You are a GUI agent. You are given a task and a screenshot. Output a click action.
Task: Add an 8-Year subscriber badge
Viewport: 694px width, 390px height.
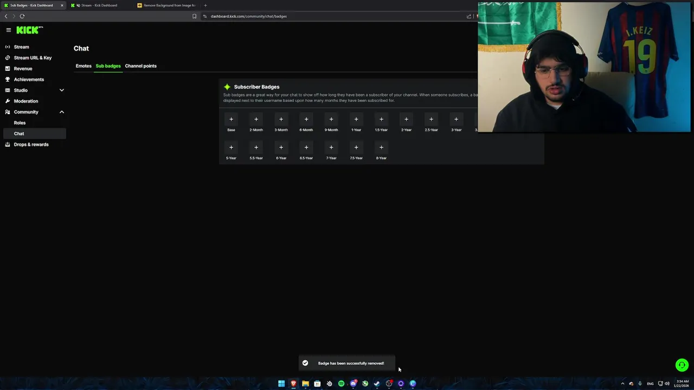pos(381,147)
